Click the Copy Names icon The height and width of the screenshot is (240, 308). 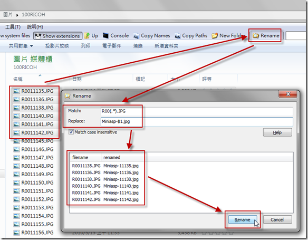coord(136,36)
